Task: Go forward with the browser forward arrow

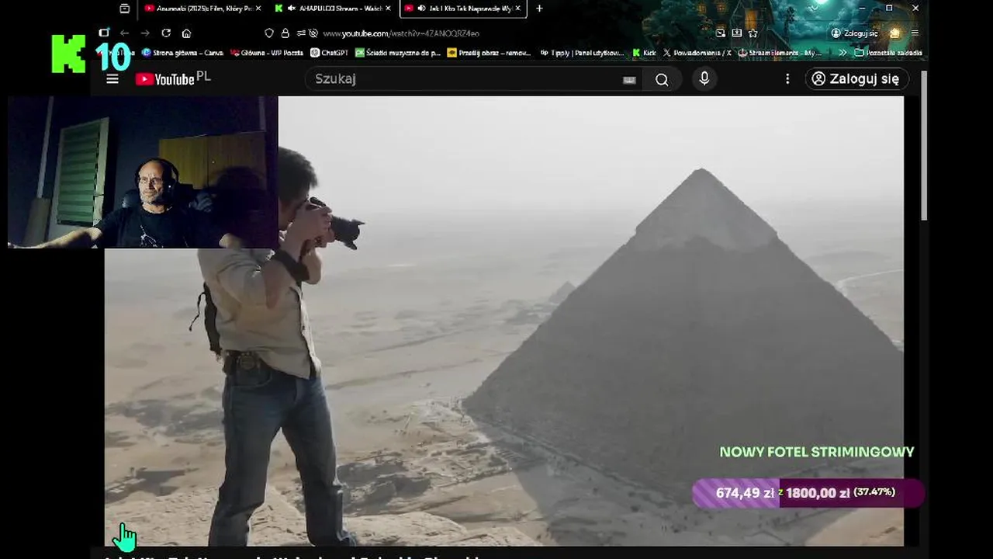Action: (x=145, y=33)
